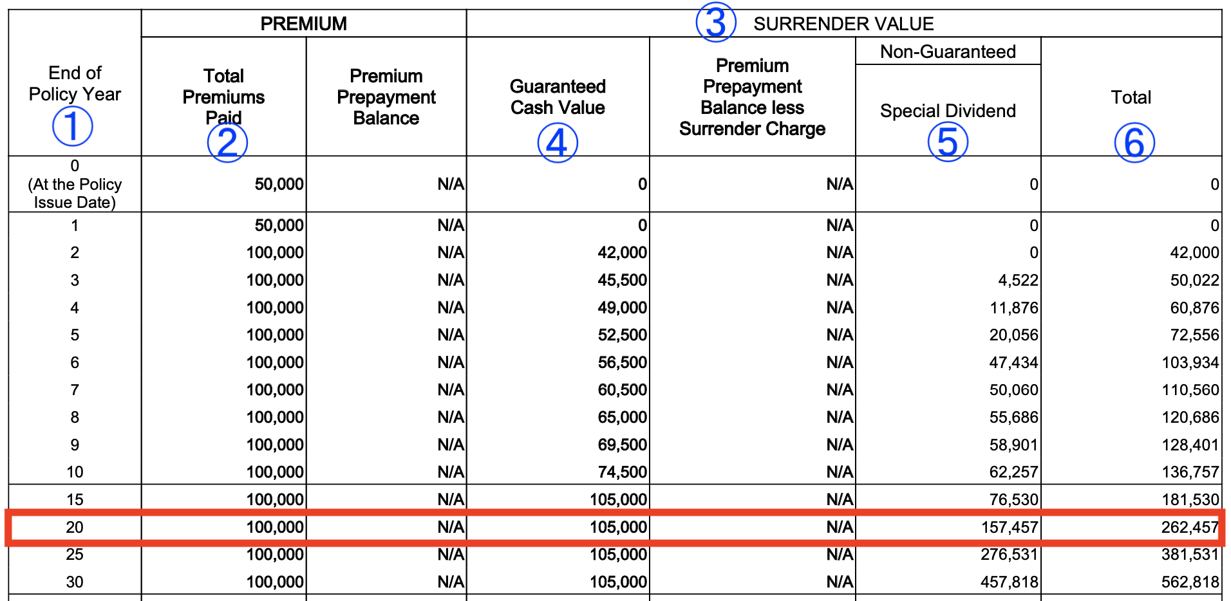Click the circled number 3 marker
This screenshot has width=1231, height=601.
tap(716, 22)
